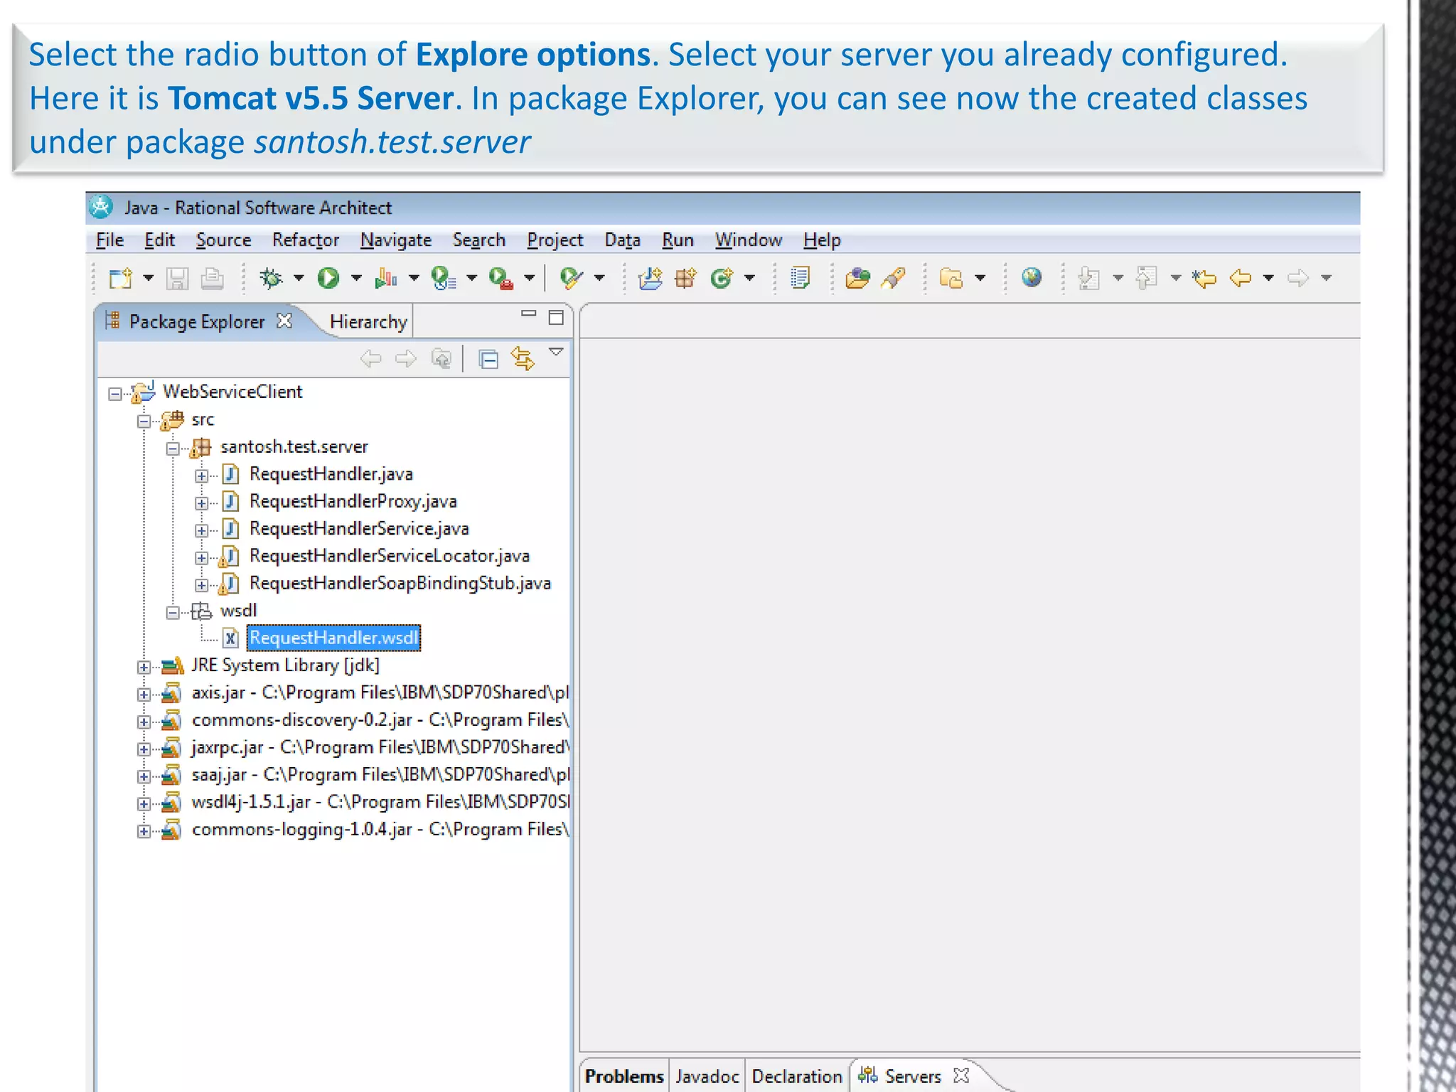Viewport: 1456px width, 1092px height.
Task: Open the Help menu
Action: 822,240
